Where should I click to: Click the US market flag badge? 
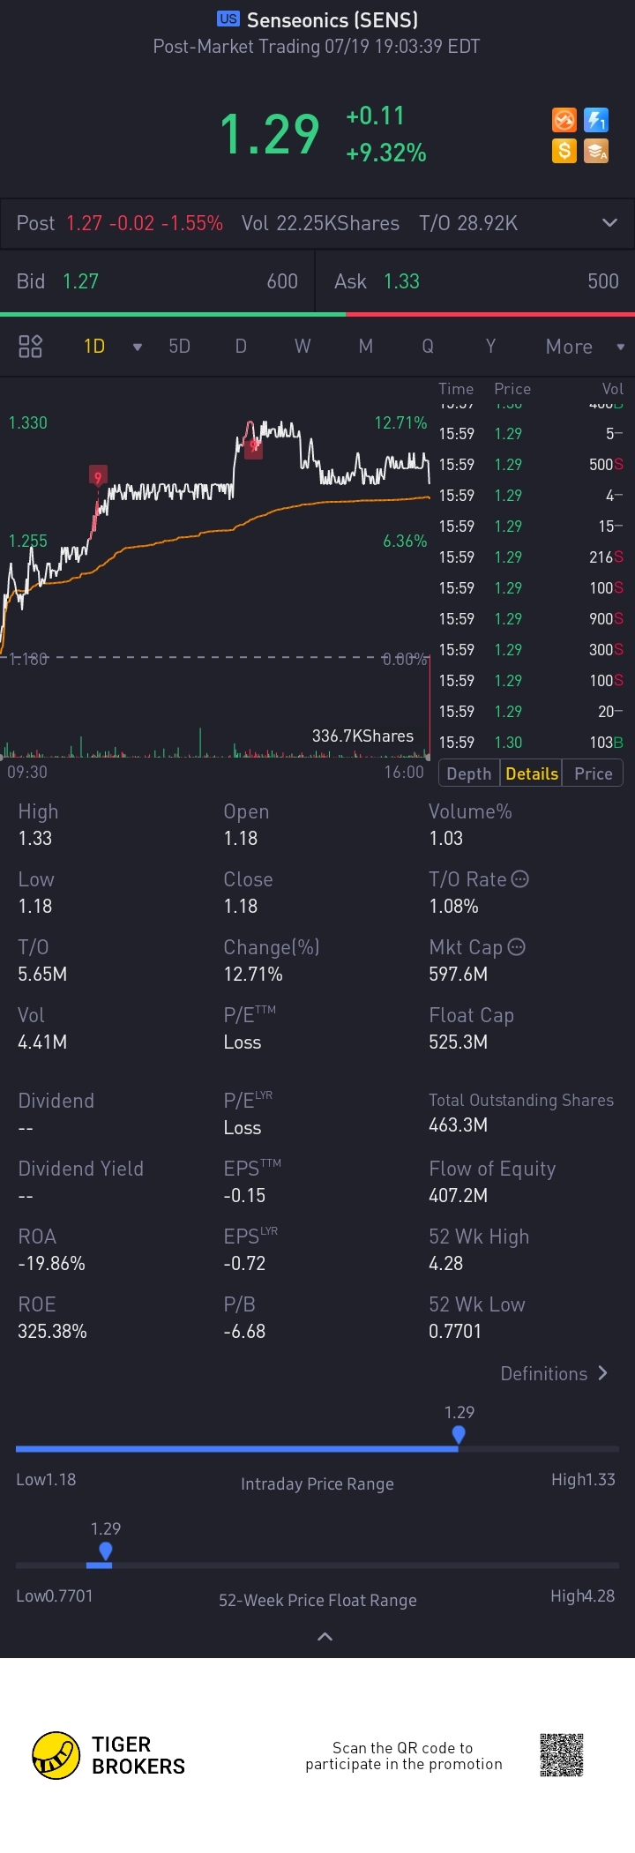pyautogui.click(x=228, y=19)
